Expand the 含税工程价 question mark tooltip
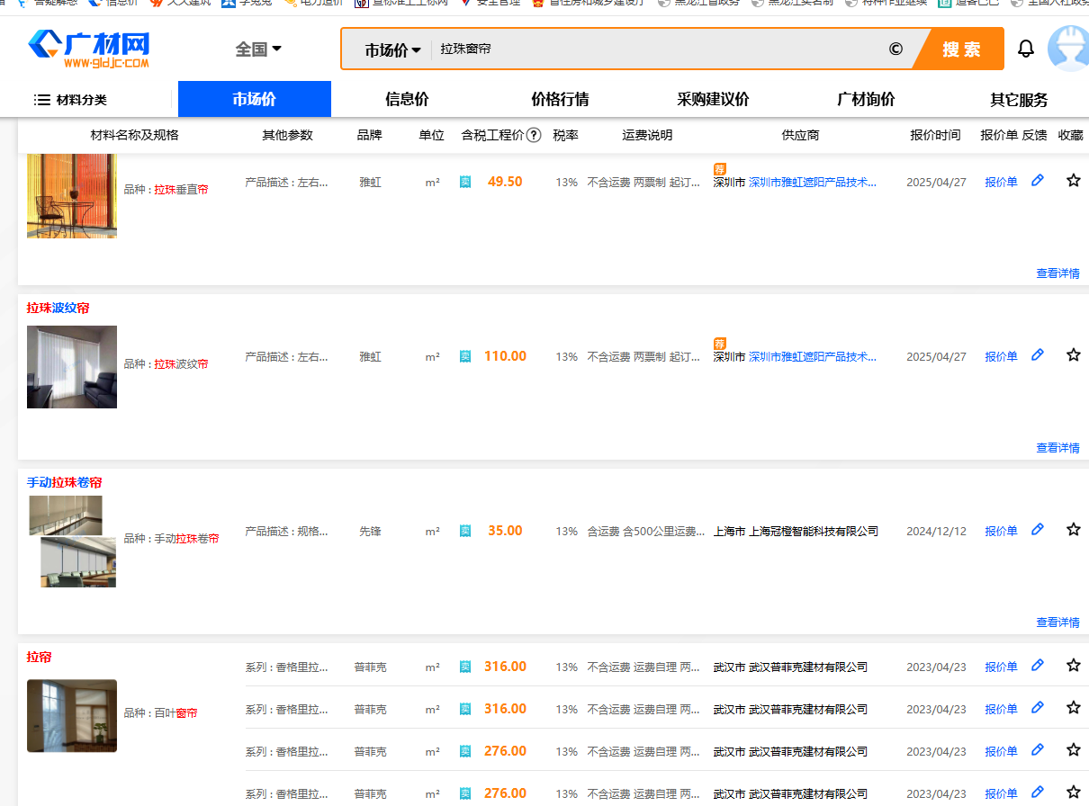This screenshot has width=1089, height=806. (x=533, y=135)
